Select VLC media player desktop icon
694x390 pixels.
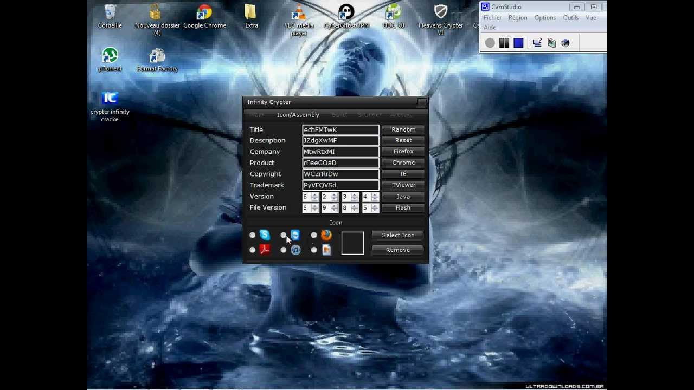(x=299, y=20)
